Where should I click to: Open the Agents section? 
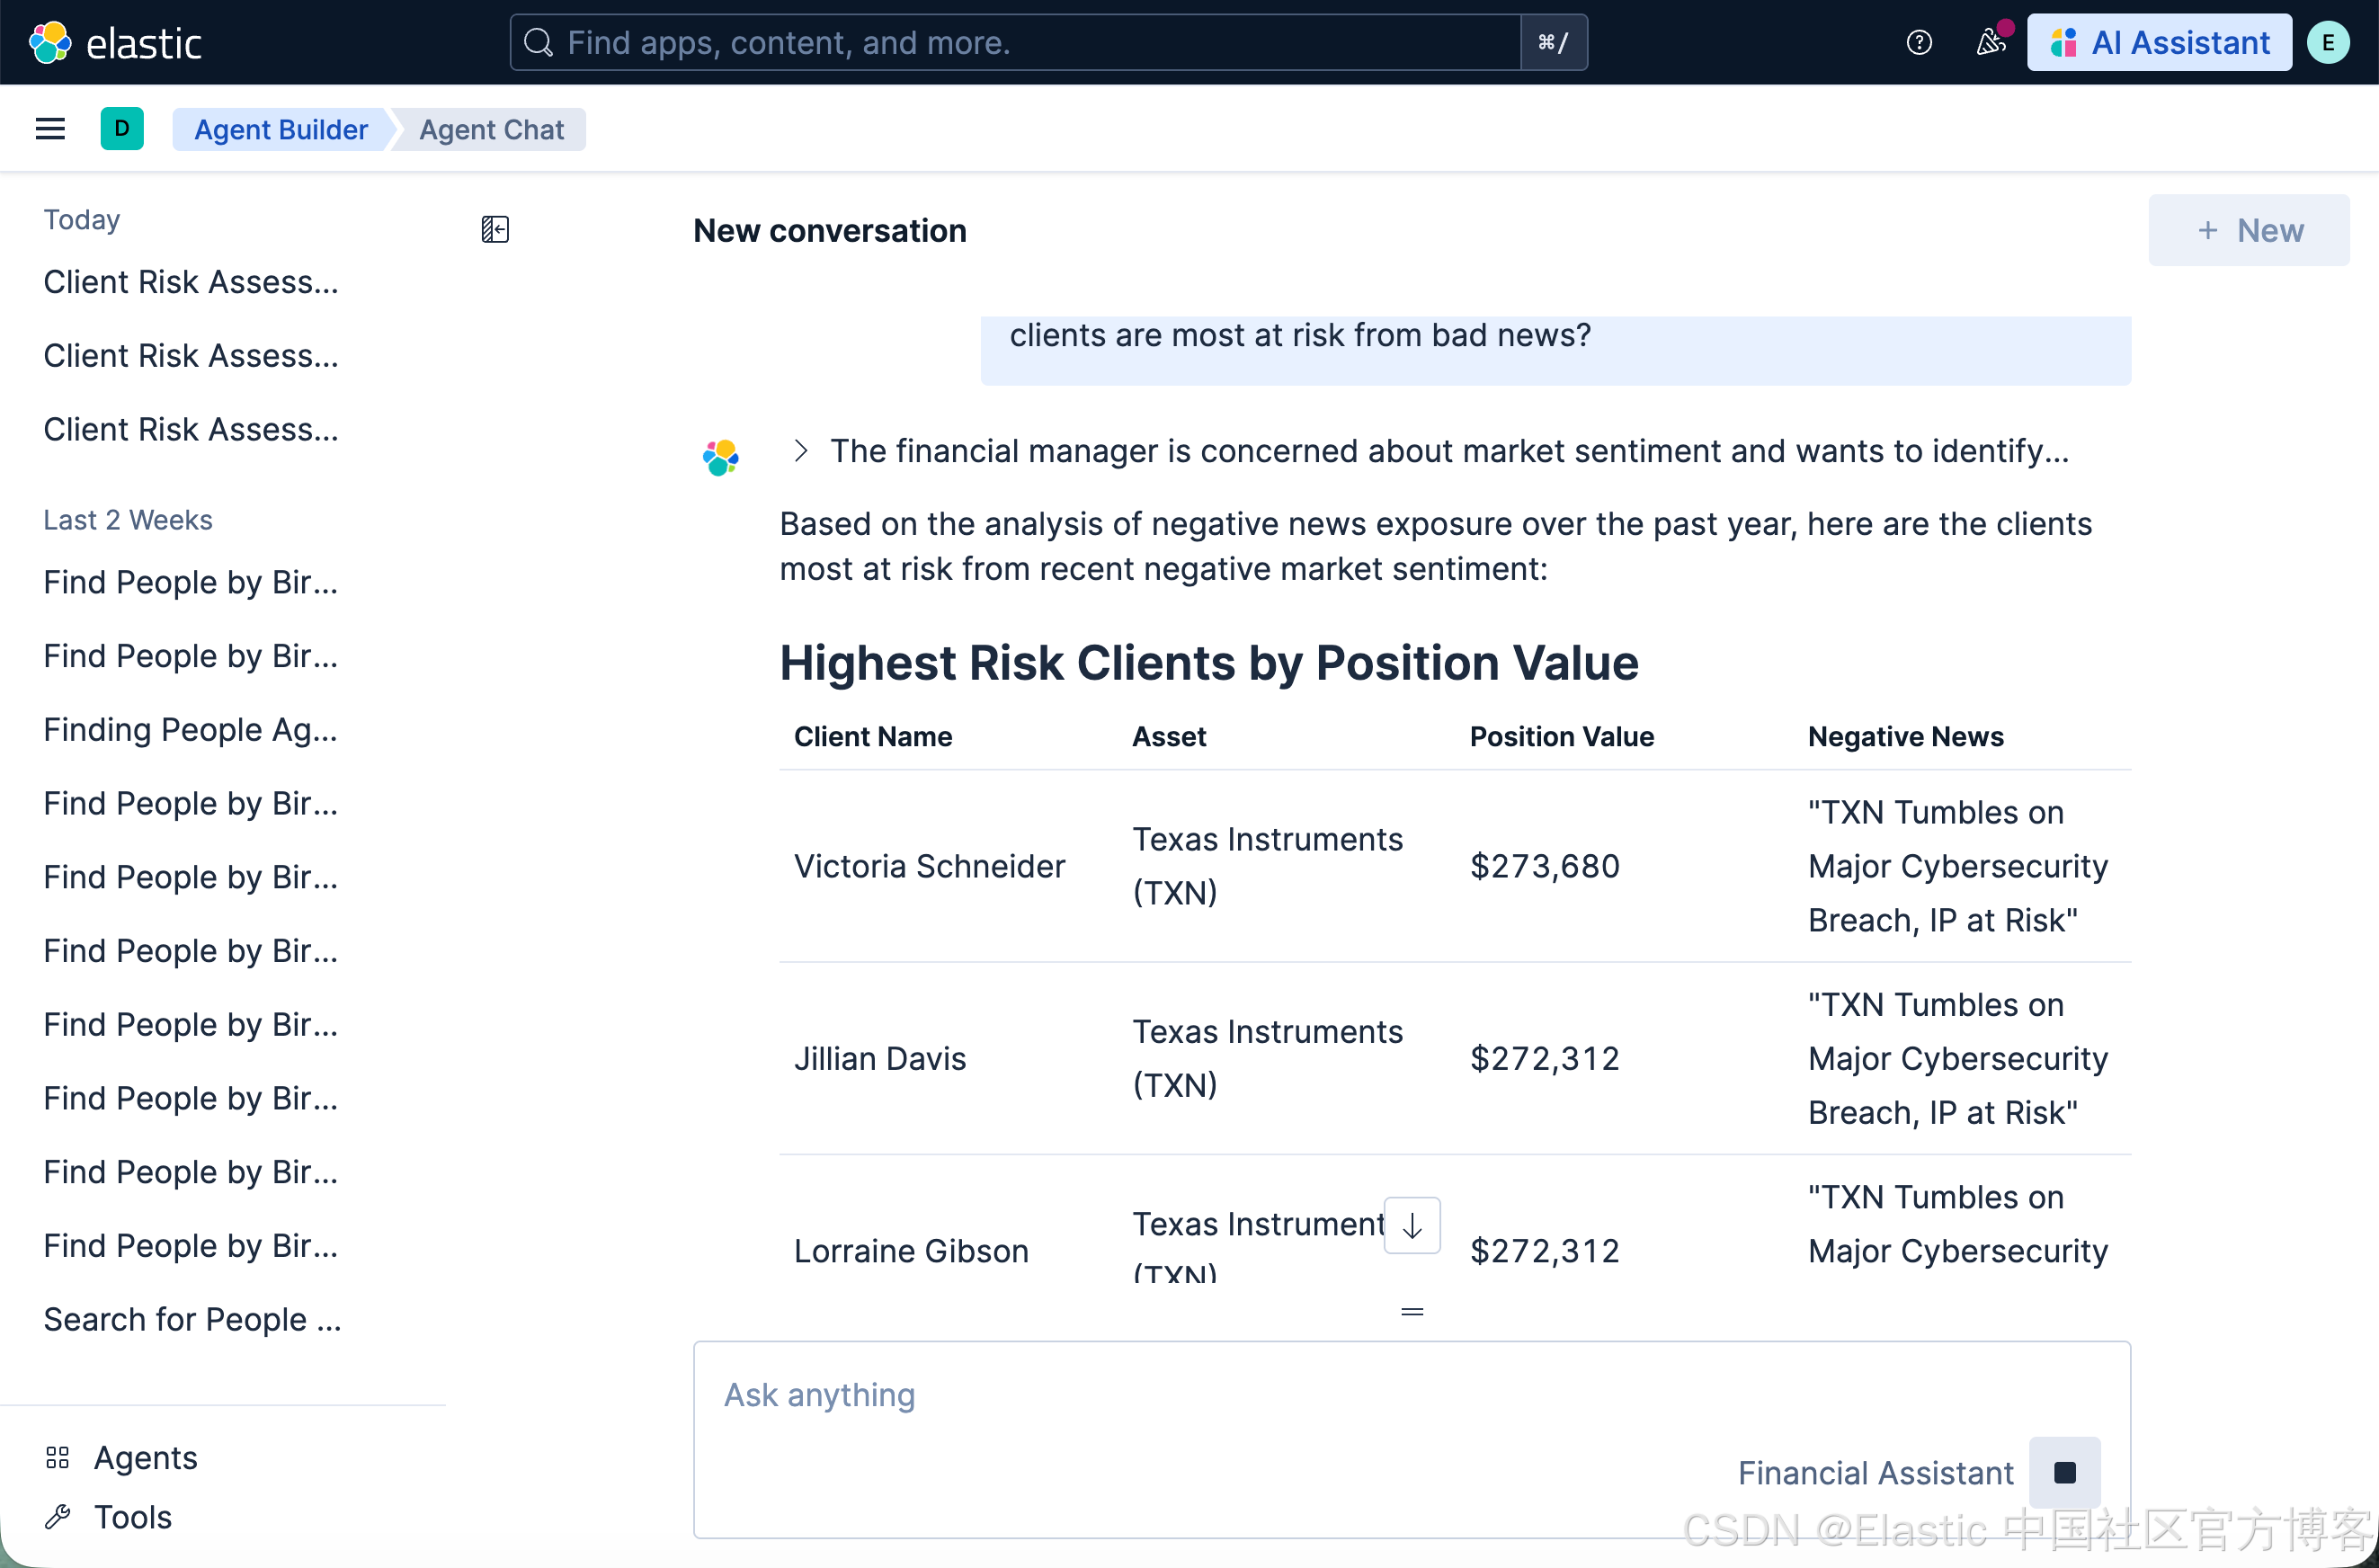(x=145, y=1458)
